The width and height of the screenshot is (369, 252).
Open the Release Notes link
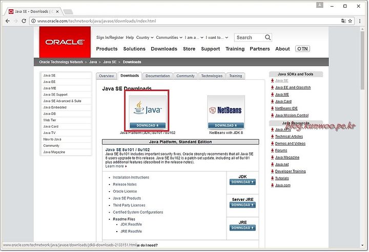click(125, 185)
